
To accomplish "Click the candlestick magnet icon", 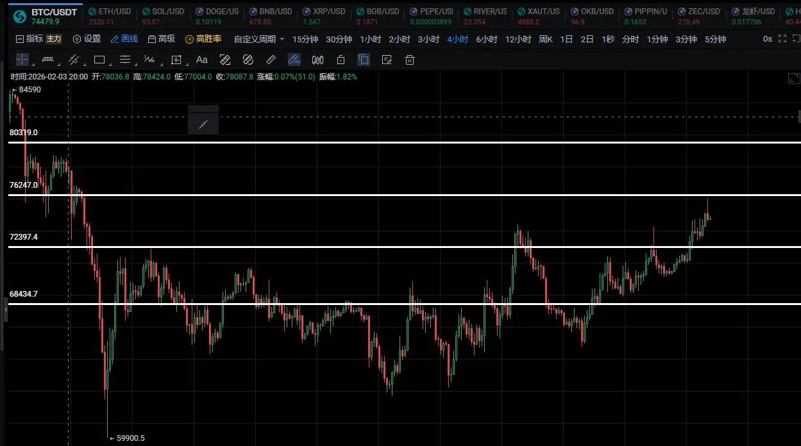I will tap(317, 60).
